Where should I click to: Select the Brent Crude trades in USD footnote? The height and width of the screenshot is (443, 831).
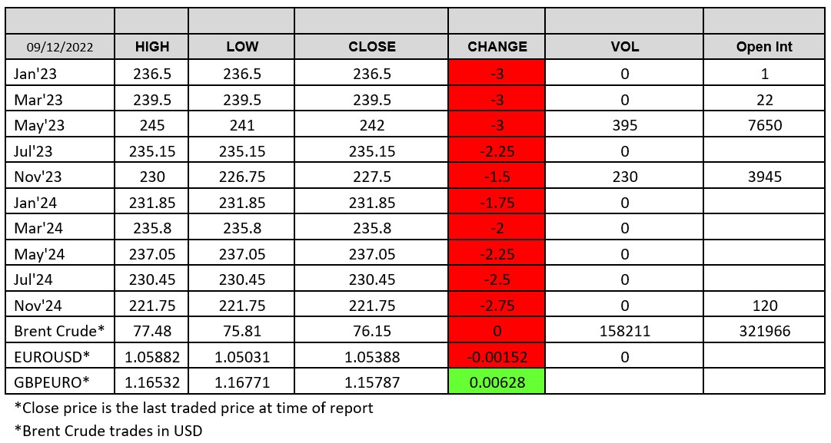click(108, 430)
